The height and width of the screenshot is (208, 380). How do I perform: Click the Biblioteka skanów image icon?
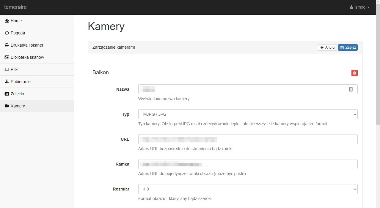(x=7, y=58)
